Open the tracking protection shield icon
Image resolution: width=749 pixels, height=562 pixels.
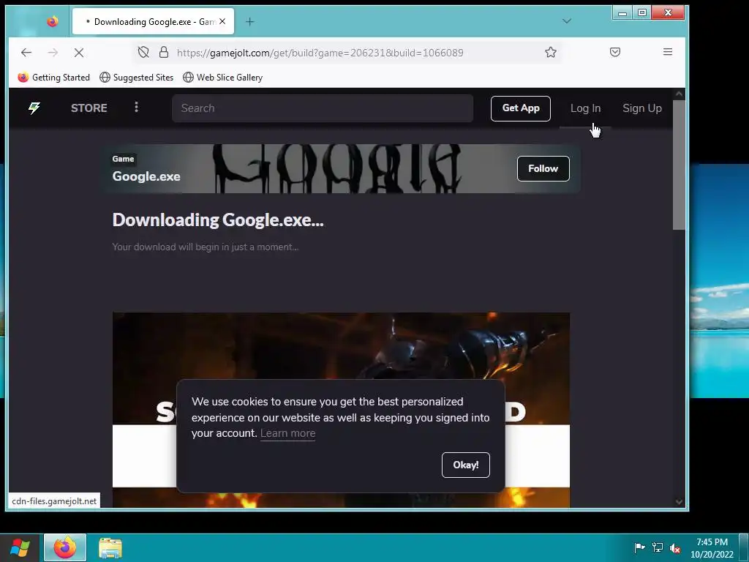click(143, 52)
